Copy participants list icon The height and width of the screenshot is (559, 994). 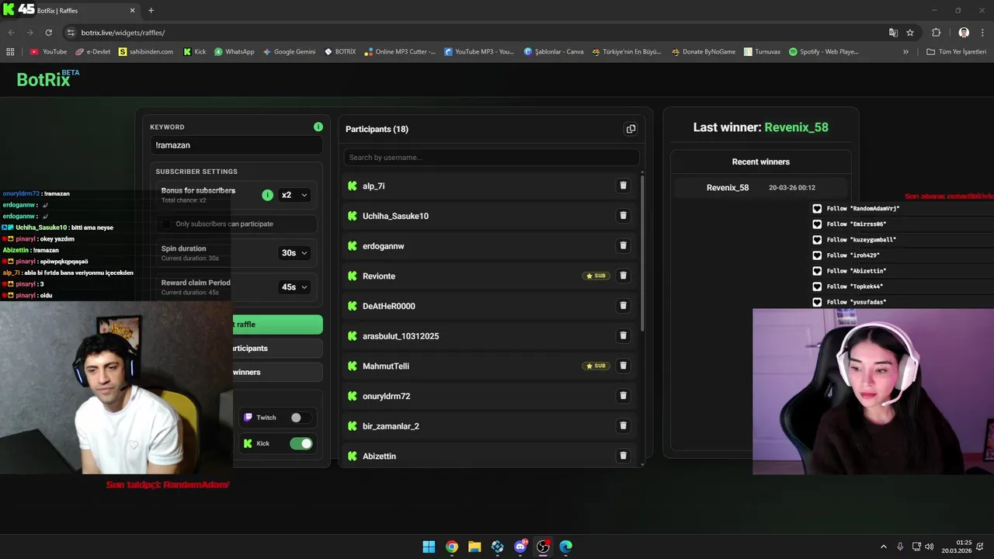[631, 129]
